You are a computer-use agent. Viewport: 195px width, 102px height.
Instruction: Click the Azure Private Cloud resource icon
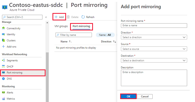(5, 7)
